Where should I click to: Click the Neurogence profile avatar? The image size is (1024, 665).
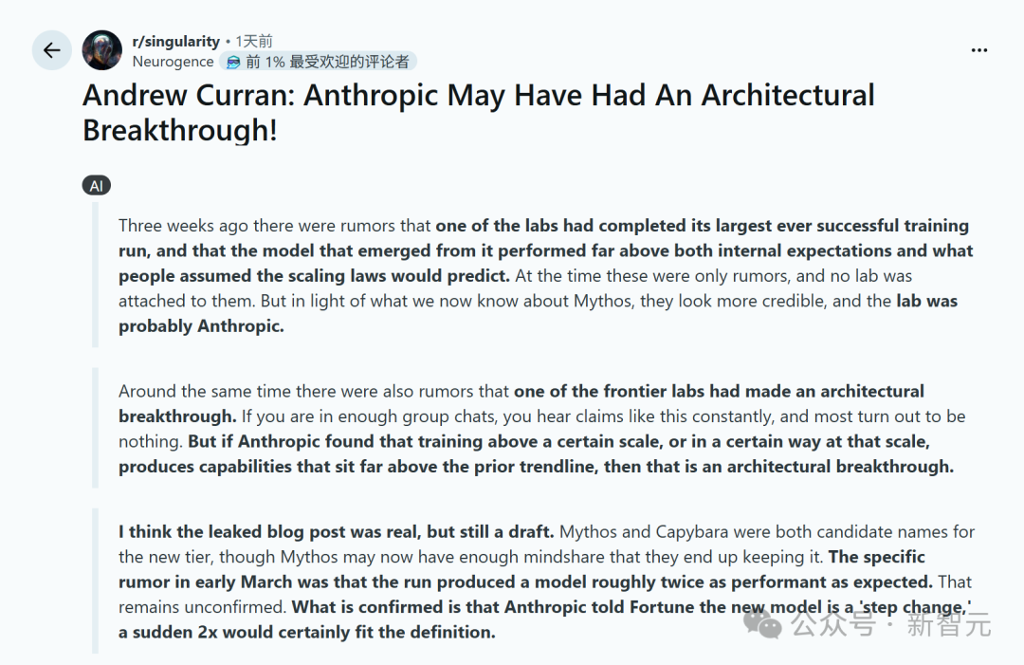[101, 49]
